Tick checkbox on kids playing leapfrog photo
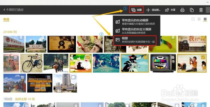This screenshot has height=107, width=210. pyautogui.click(x=65, y=57)
